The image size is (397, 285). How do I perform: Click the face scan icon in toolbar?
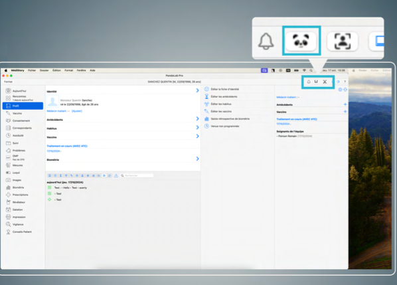pos(325,82)
